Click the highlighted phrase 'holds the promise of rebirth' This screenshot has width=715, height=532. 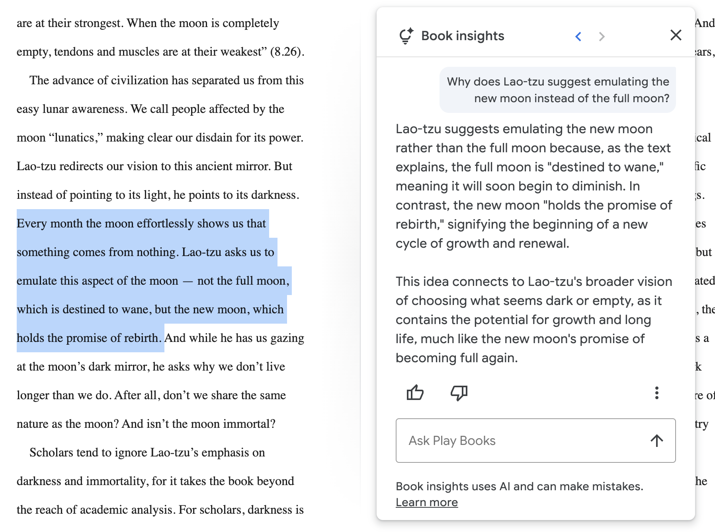pyautogui.click(x=89, y=338)
